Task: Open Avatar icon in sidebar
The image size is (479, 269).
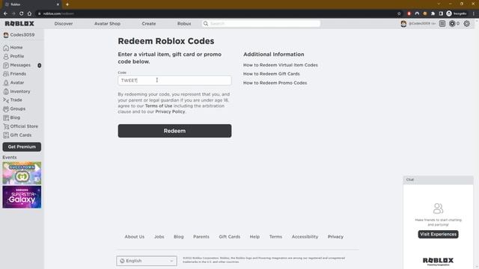Action: coord(6,83)
